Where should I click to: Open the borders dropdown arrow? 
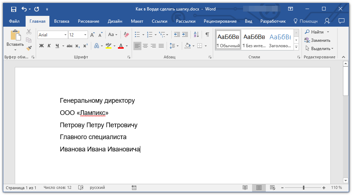[x=206, y=46]
